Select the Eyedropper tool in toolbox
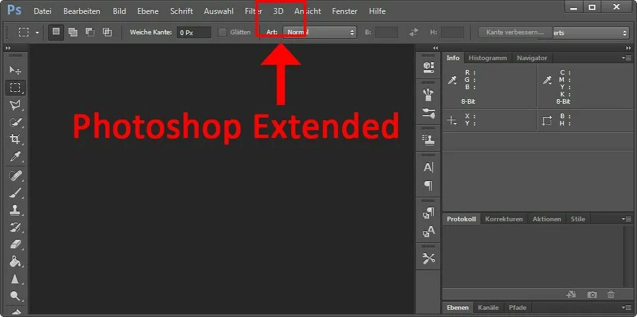Screen dimensions: 637x317 15,156
